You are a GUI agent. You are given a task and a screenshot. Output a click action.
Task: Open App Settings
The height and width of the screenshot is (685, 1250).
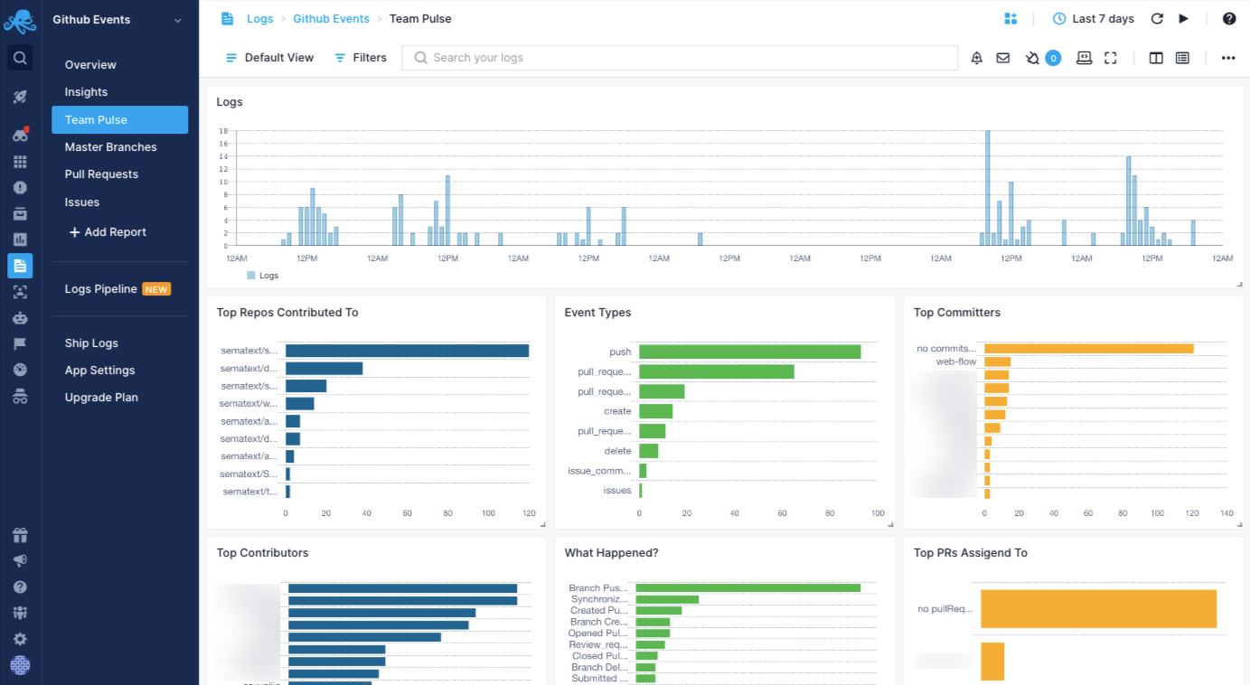coord(99,371)
